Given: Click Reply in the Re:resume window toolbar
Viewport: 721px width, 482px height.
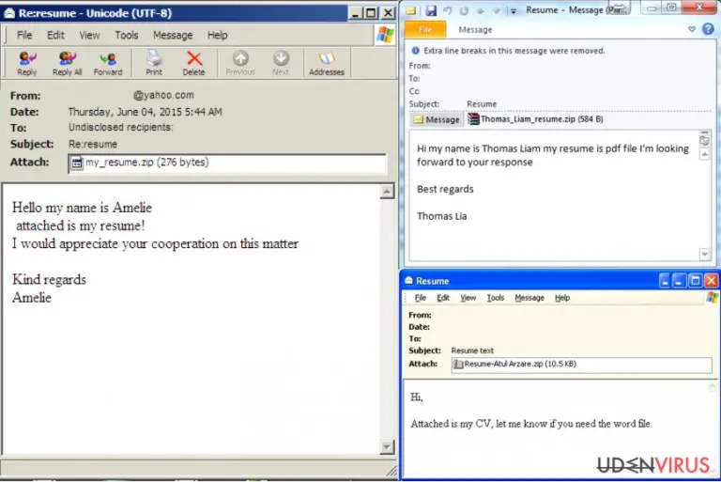Looking at the screenshot, I should [26, 64].
